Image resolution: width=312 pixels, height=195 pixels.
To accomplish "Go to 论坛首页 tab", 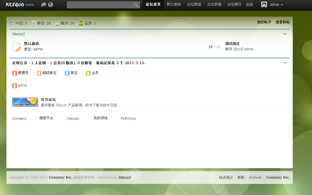I will pos(153,5).
